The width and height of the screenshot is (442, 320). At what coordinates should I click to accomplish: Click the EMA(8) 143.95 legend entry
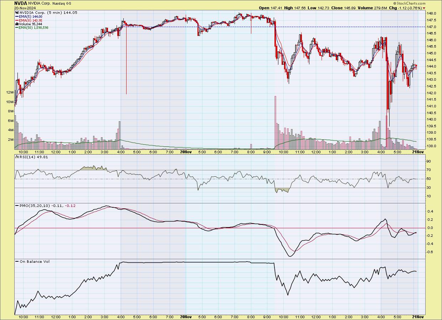pos(29,20)
